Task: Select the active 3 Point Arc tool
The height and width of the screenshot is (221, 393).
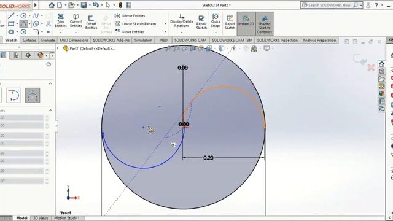Action: click(23, 24)
